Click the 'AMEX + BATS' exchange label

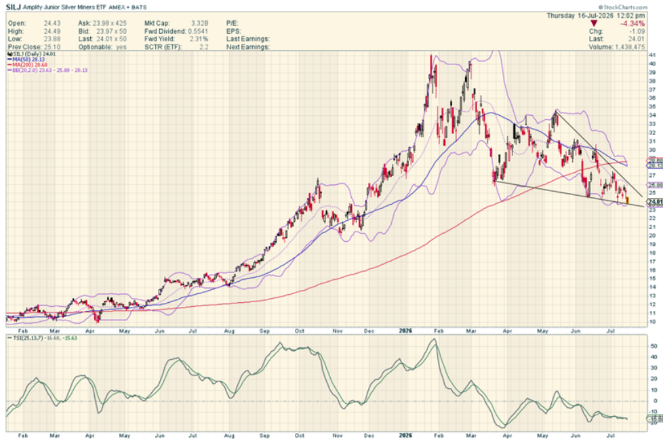coord(127,7)
